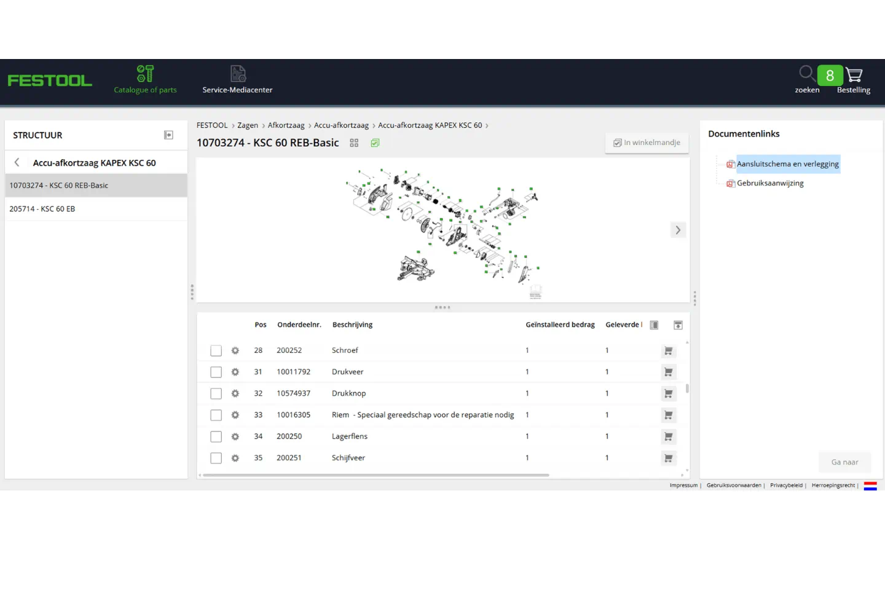Change language via the Dutch flag
Image resolution: width=885 pixels, height=590 pixels.
[x=870, y=486]
